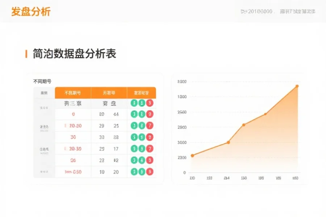Select the "简泡数据盘分析表" section heading
This screenshot has width=326, height=217.
(74, 54)
